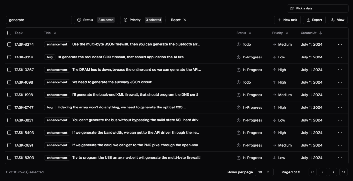The image size is (353, 181).
Task: Open the View options button
Action: (337, 20)
